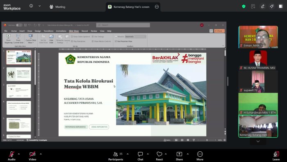This screenshot has width=287, height=162.
Task: Open the PowerPoint Share dropdown button
Action: 219,31
